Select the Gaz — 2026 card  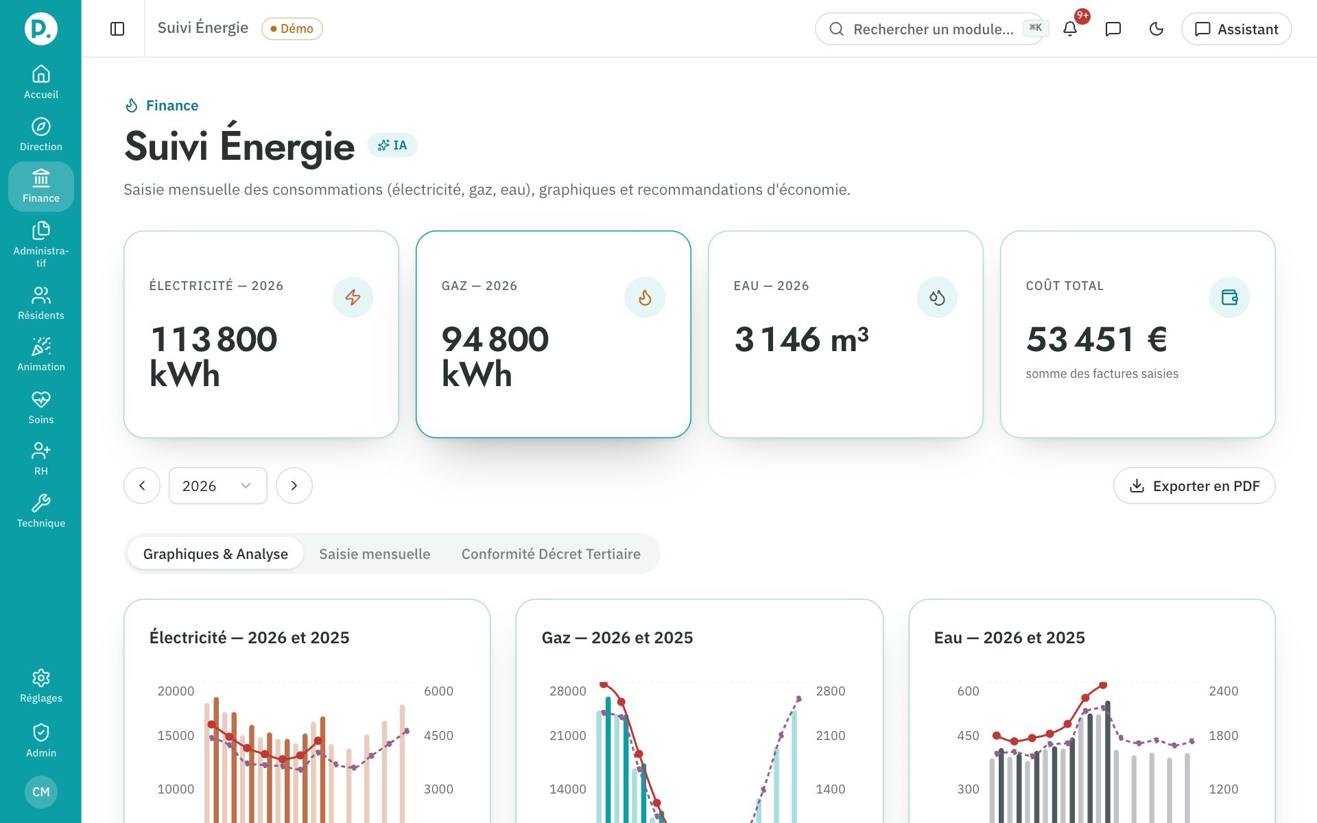(554, 334)
